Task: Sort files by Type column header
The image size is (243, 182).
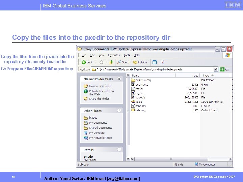Action: (x=215, y=75)
